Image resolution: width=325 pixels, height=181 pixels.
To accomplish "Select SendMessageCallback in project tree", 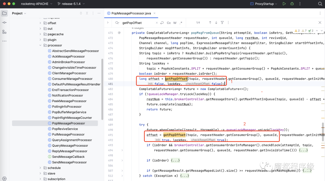I will [68, 157].
